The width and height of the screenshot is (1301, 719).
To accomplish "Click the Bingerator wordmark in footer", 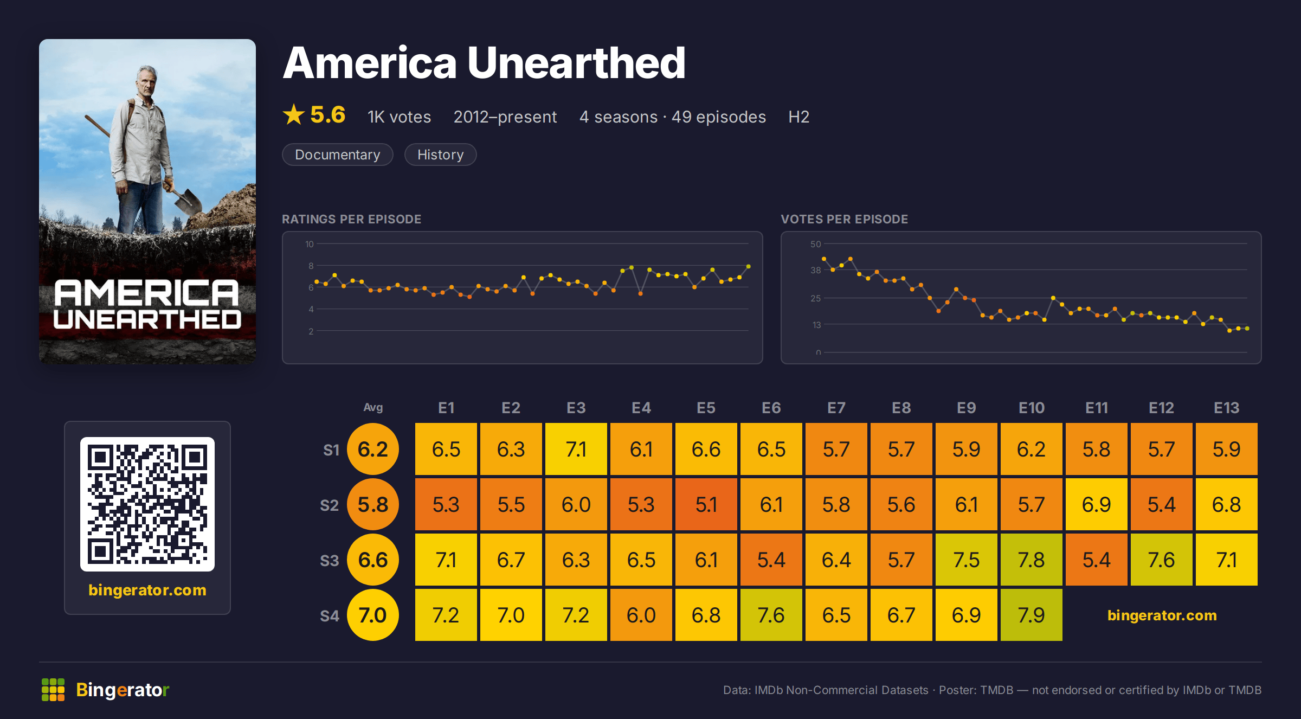I will point(123,690).
